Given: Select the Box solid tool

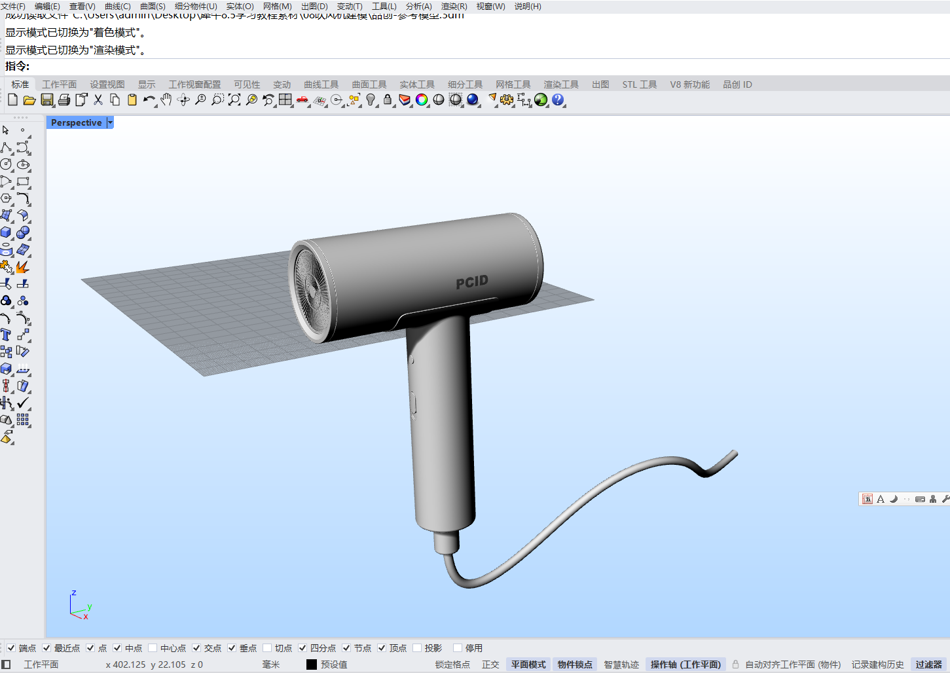Looking at the screenshot, I should point(7,232).
